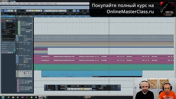Select the Object Selection arrow tool
This screenshot has width=176, height=99.
(x=44, y=11)
